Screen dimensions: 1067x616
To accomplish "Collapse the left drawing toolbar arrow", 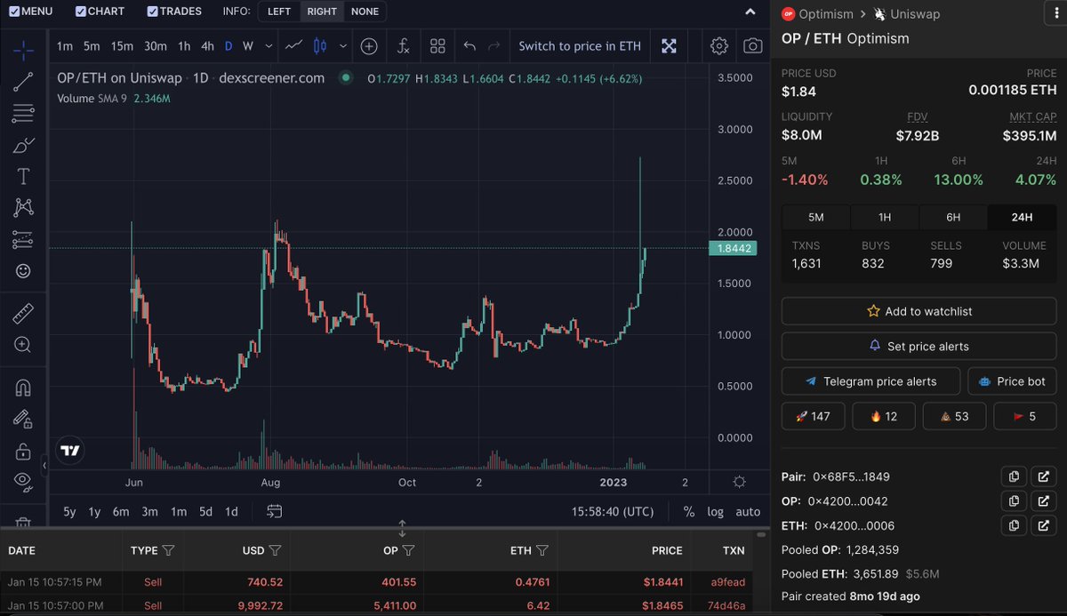I will pos(44,465).
